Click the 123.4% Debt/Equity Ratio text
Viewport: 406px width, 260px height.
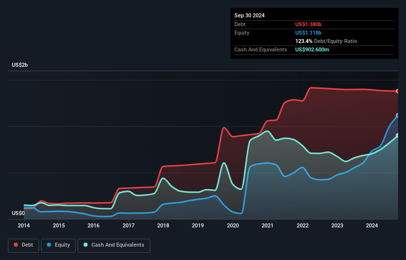coord(326,41)
